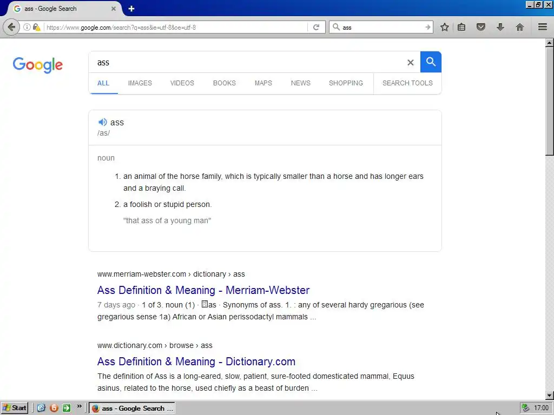Save page to Pocket icon
This screenshot has height=415, width=554.
[481, 27]
